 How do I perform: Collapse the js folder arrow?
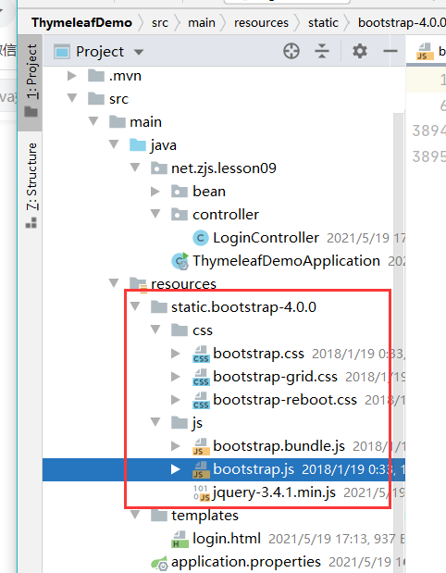155,422
